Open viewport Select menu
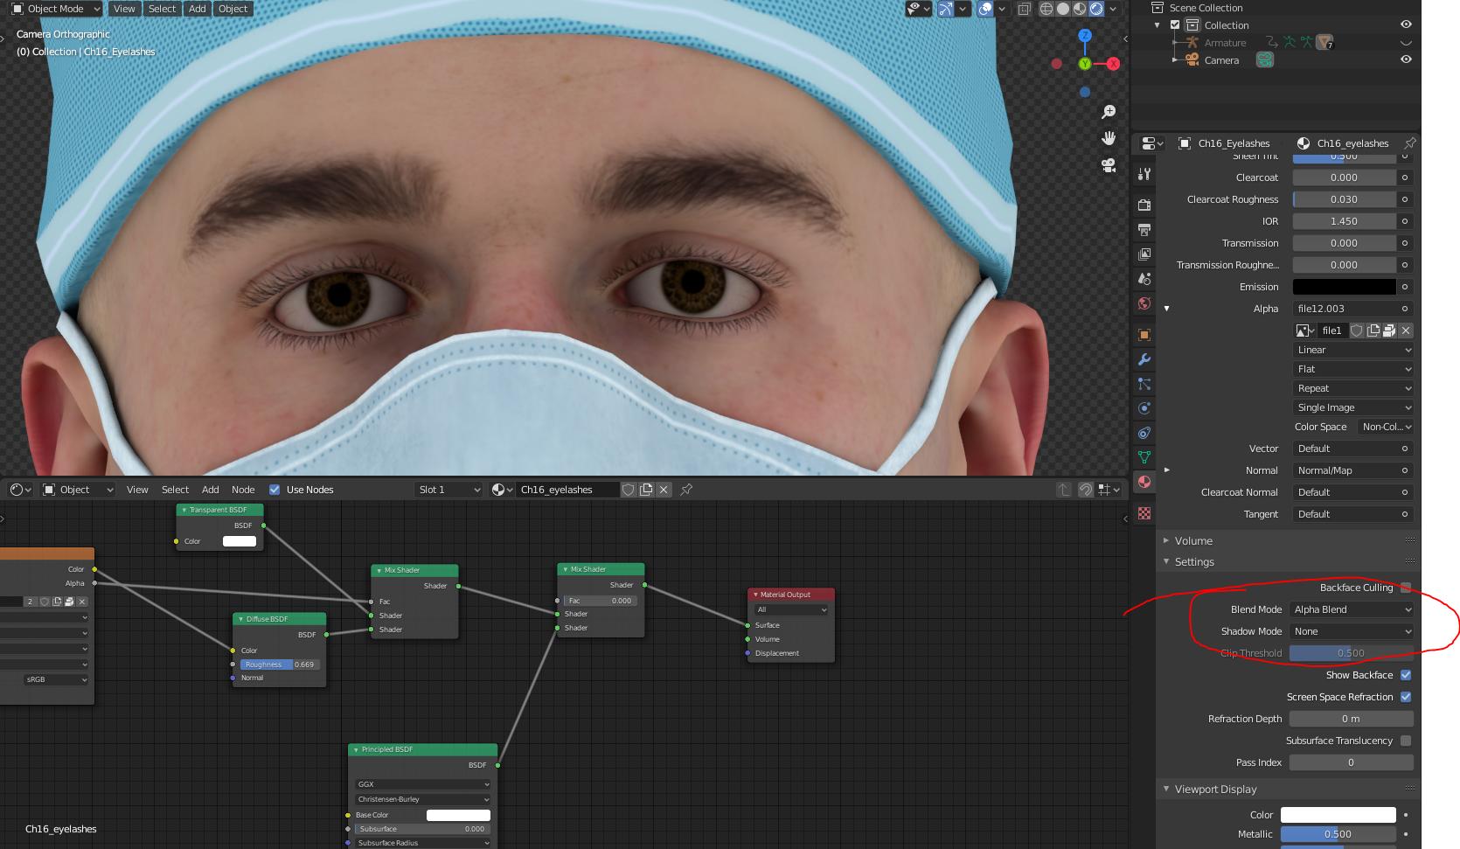This screenshot has width=1460, height=849. coord(162,9)
